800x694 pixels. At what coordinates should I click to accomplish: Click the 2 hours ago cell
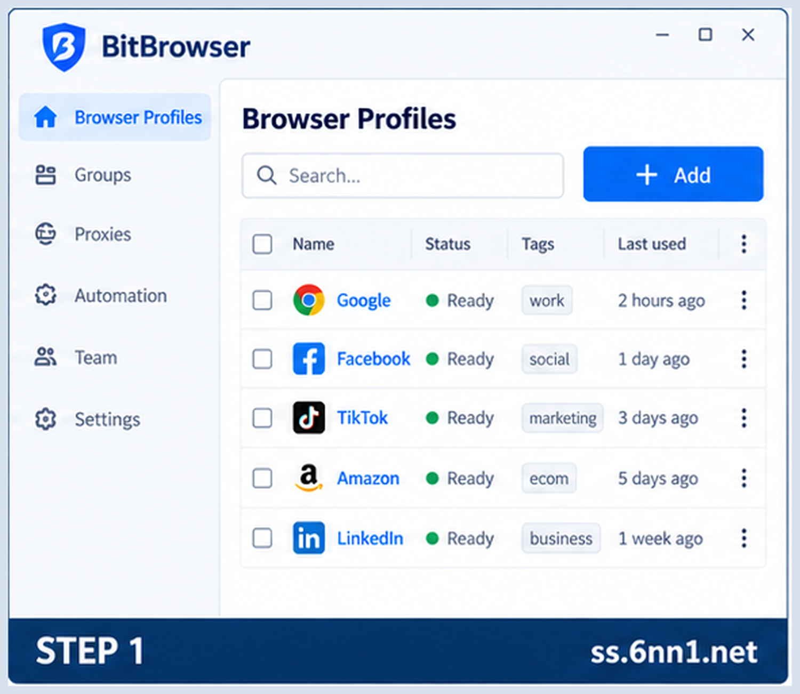point(661,301)
